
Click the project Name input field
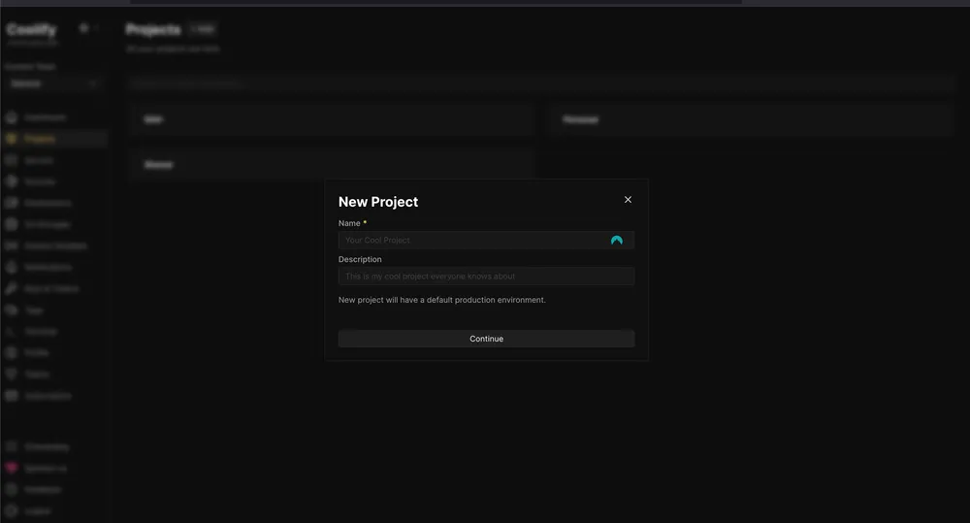click(470, 241)
